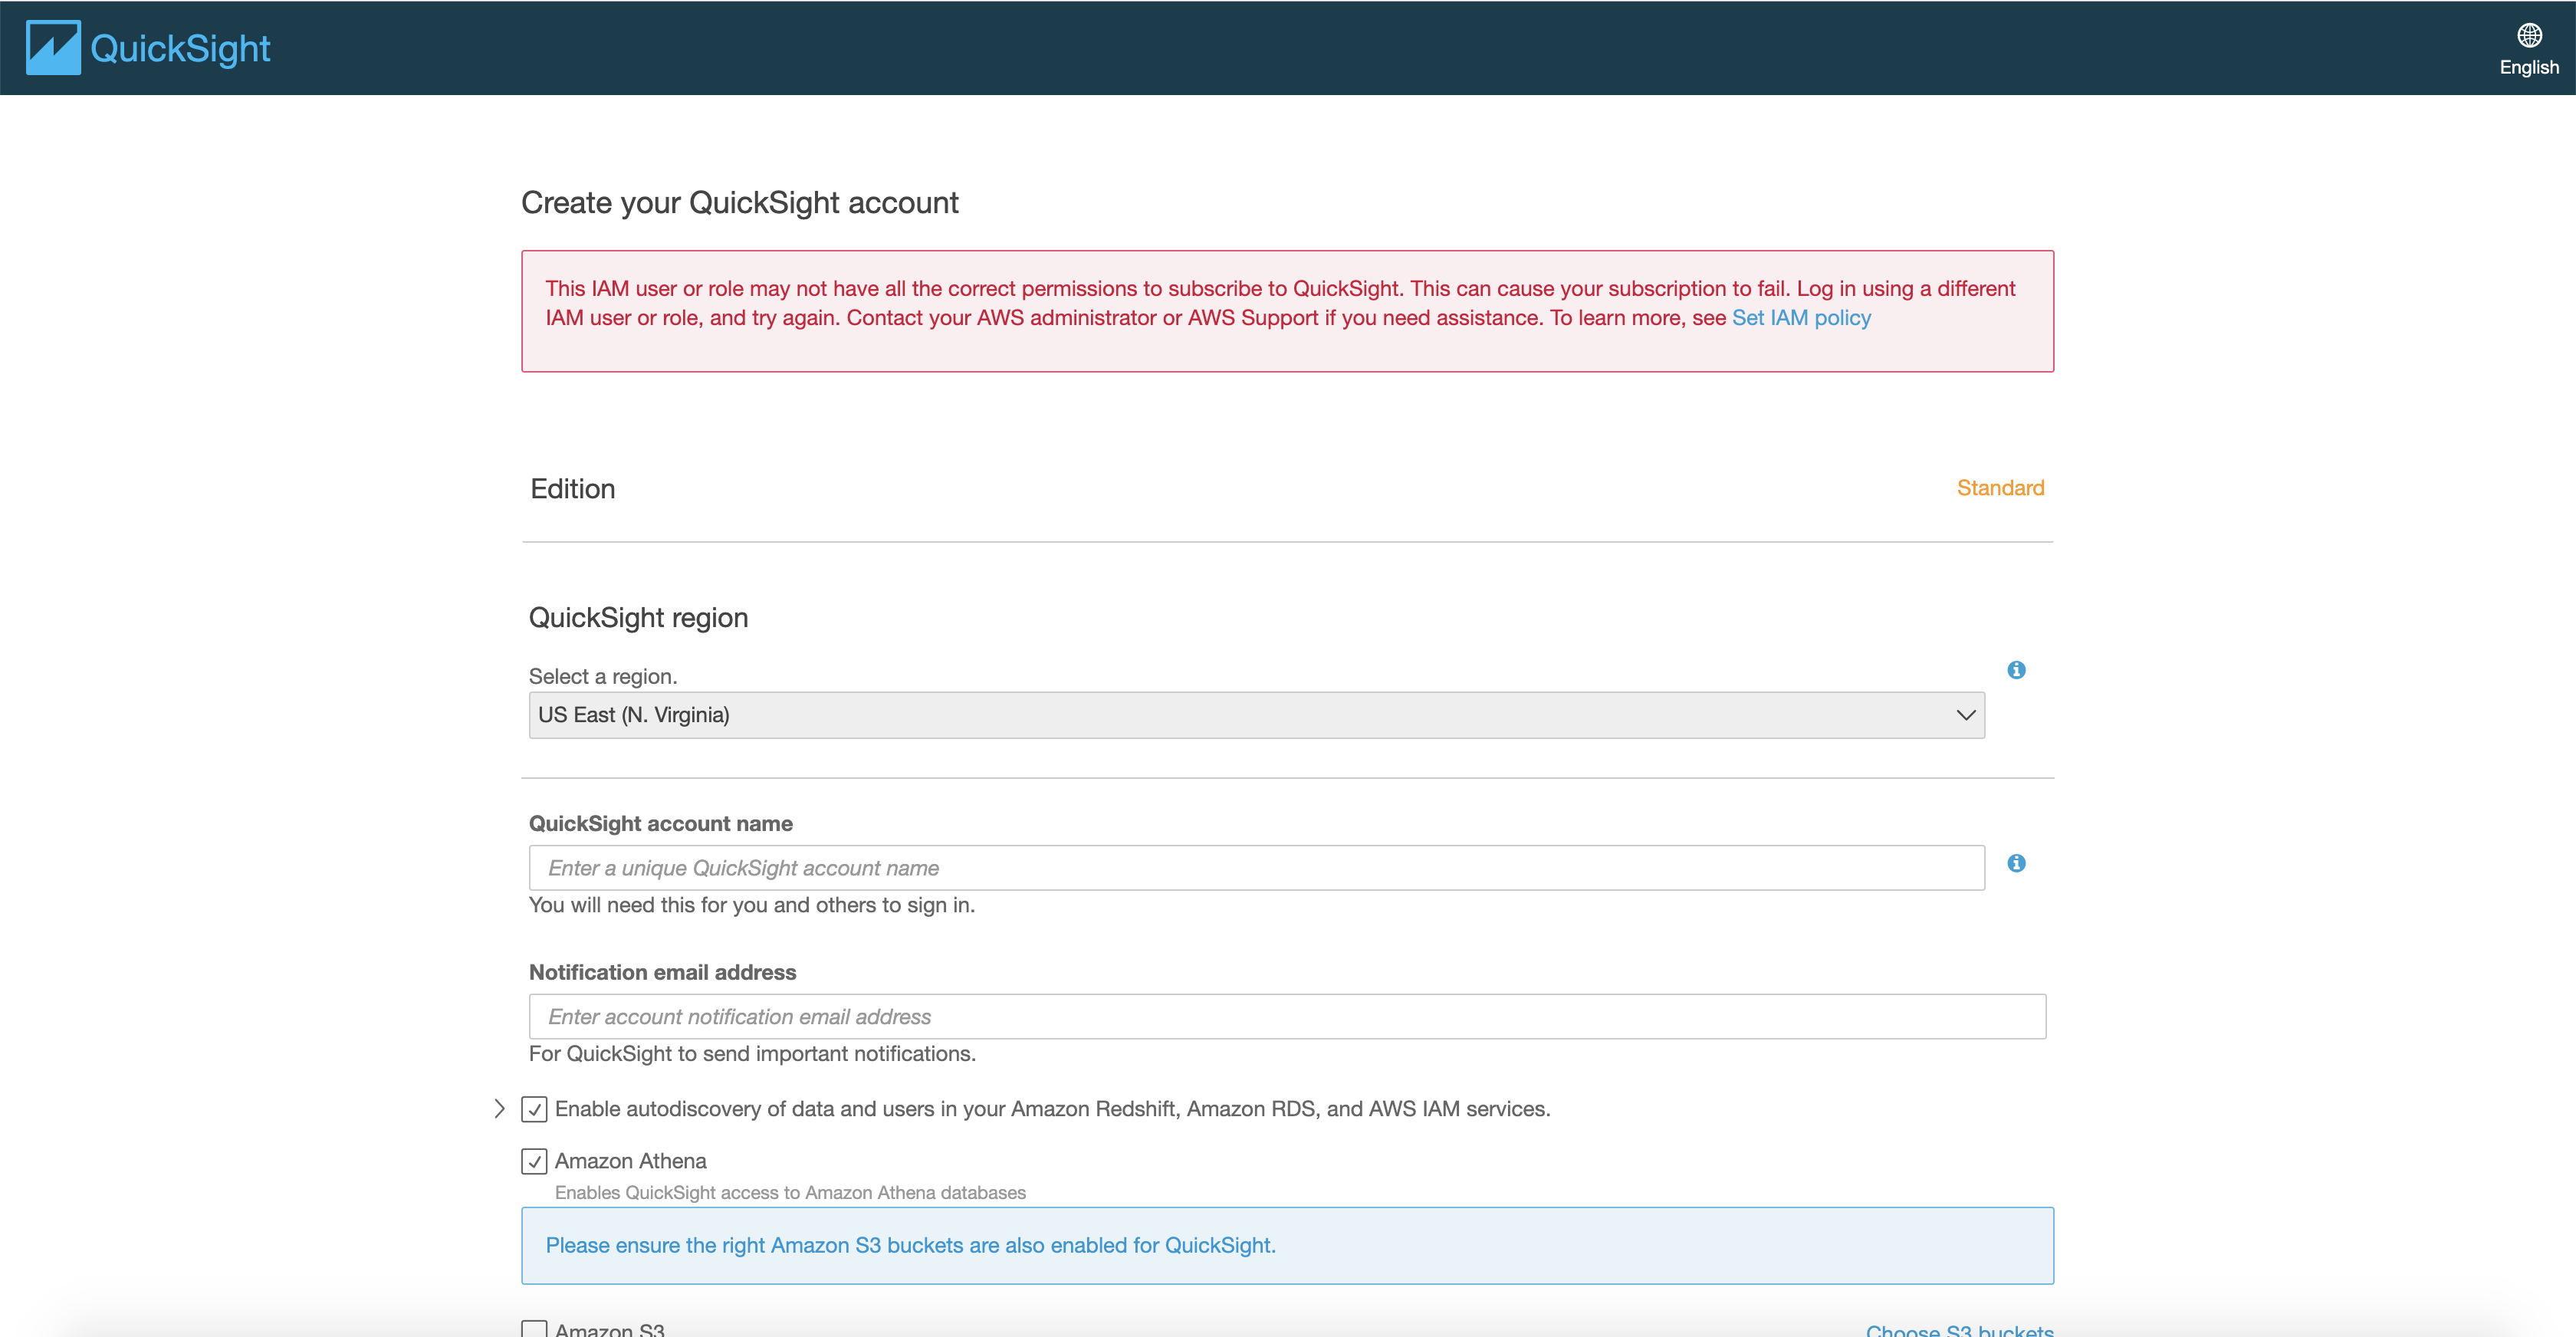Click the QuickSight brand text in header
Viewport: 2576px width, 1337px height.
coord(180,48)
